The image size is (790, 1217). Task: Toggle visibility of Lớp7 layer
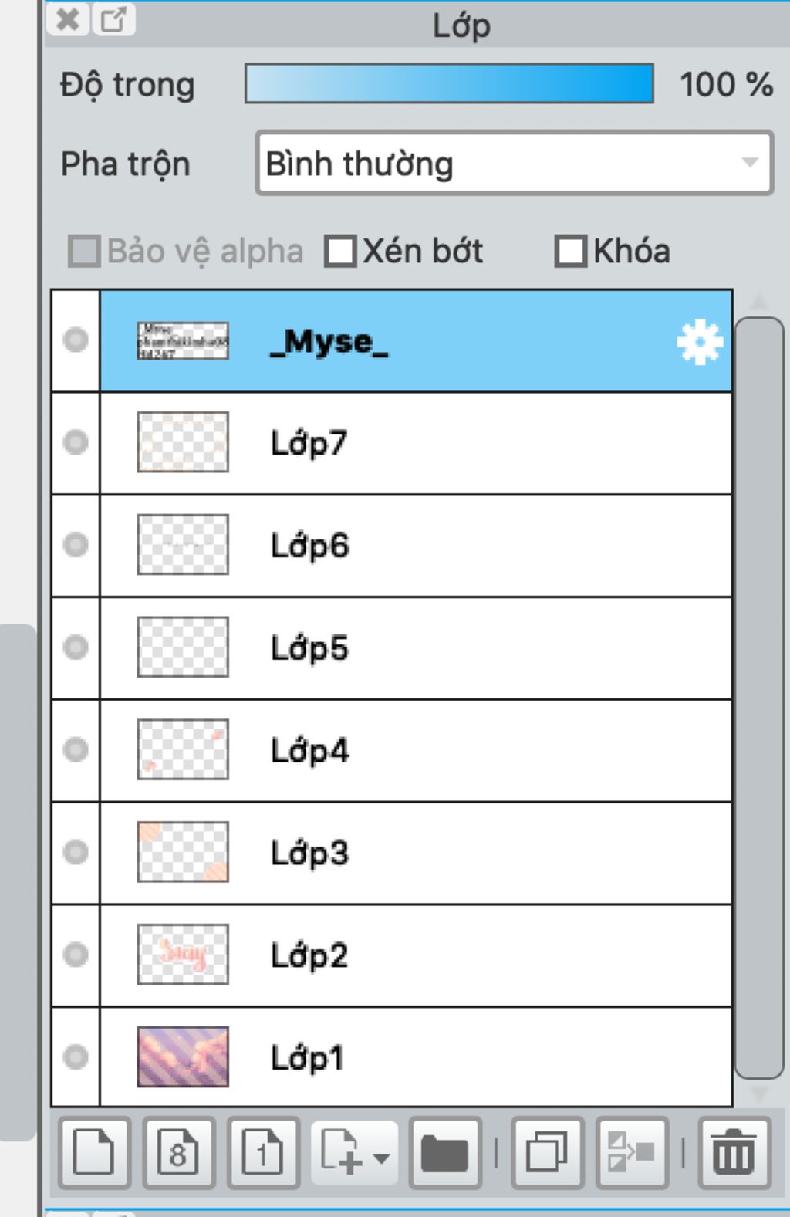(76, 443)
